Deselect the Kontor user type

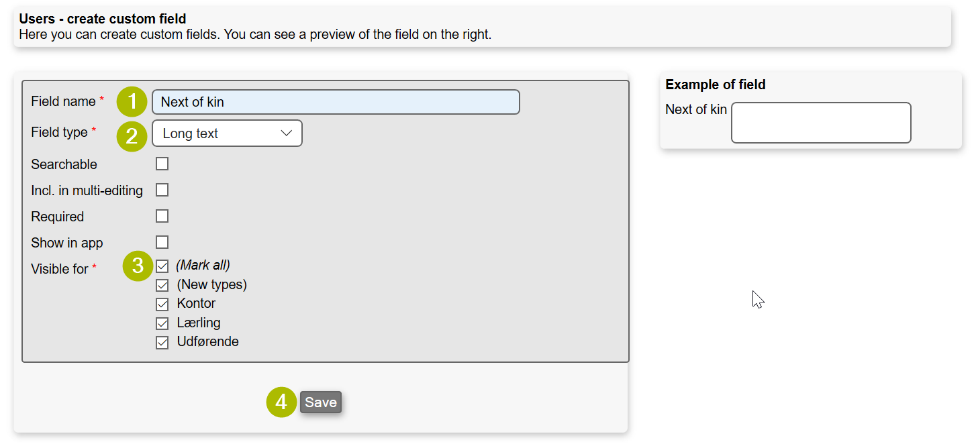coord(162,304)
